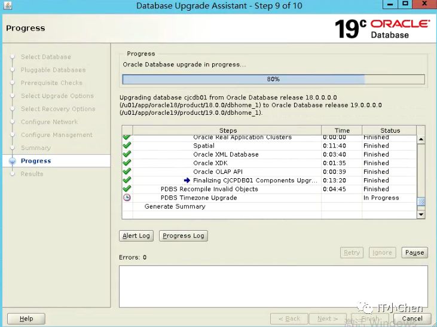Maximize the Database Upgrade Assistant window
This screenshot has height=327, width=437.
click(405, 4)
